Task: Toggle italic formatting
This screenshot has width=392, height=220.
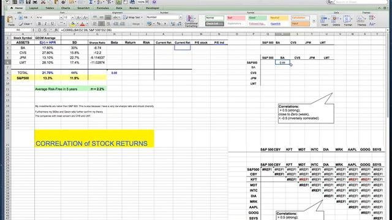Action: (45, 24)
